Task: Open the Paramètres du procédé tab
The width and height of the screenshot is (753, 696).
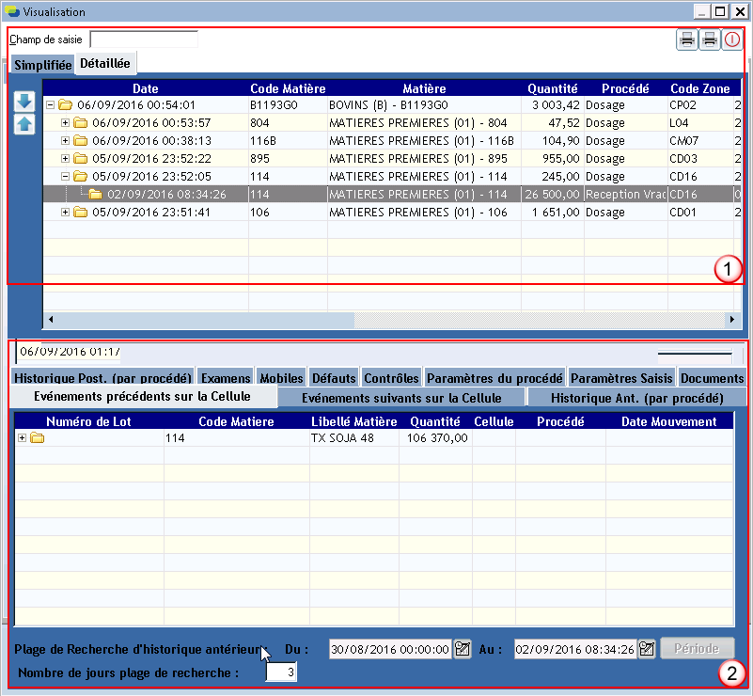Action: (x=494, y=377)
